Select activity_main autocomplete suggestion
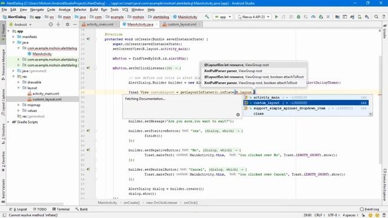The height and width of the screenshot is (218, 388). [x=306, y=97]
